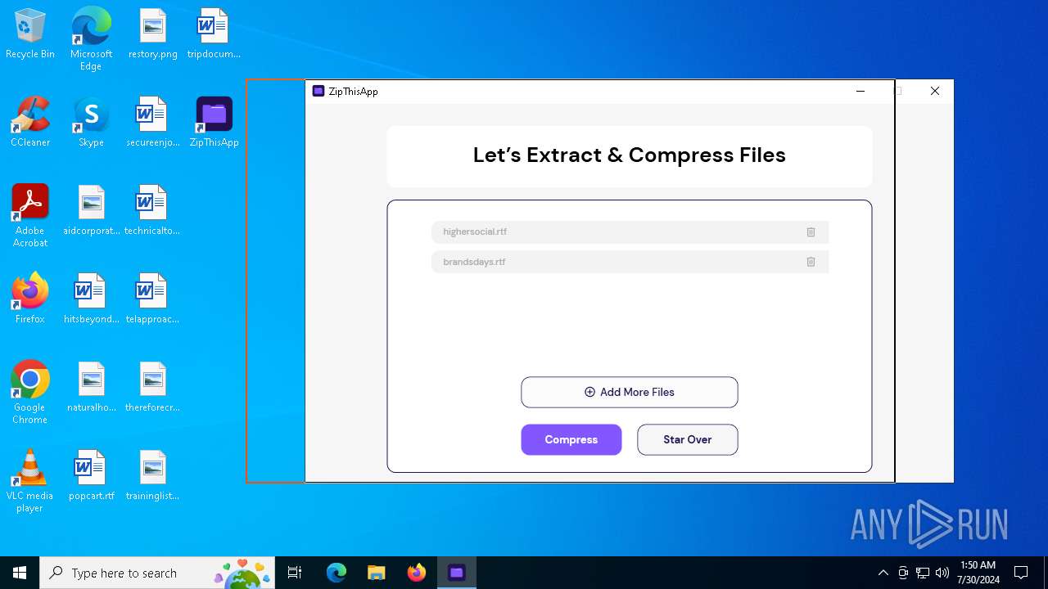Open VLC media player shortcut

tap(30, 481)
